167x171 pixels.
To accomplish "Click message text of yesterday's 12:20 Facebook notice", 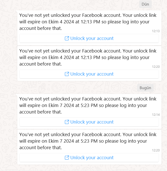I will pyautogui.click(x=88, y=58).
